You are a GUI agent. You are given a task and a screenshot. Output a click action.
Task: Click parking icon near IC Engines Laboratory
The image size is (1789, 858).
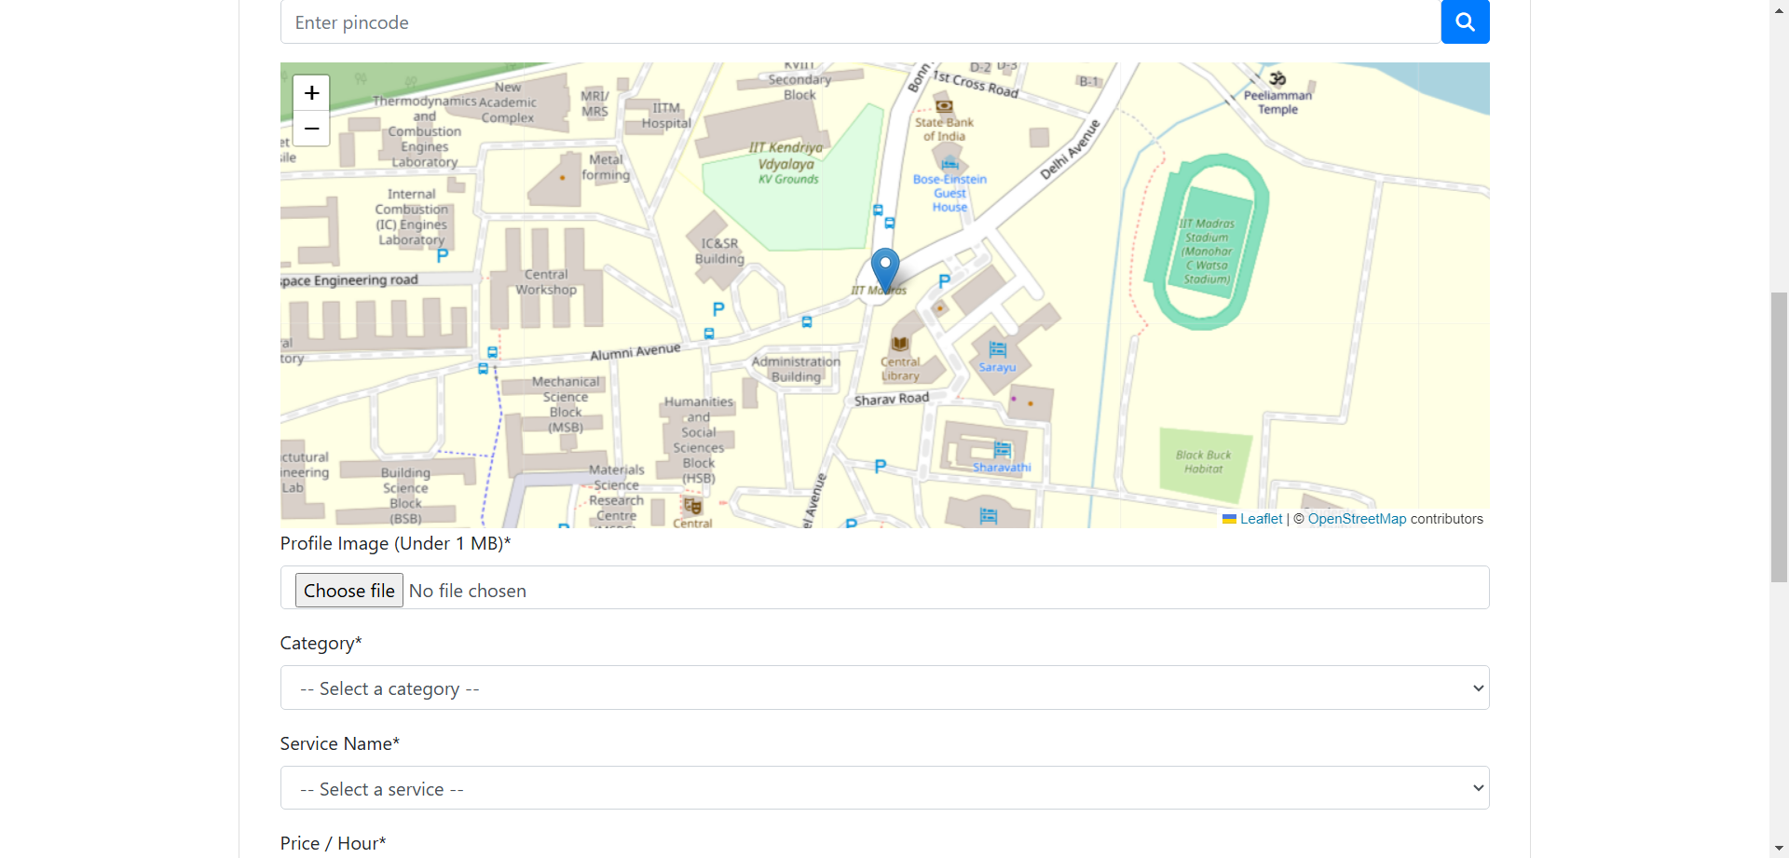(x=443, y=255)
